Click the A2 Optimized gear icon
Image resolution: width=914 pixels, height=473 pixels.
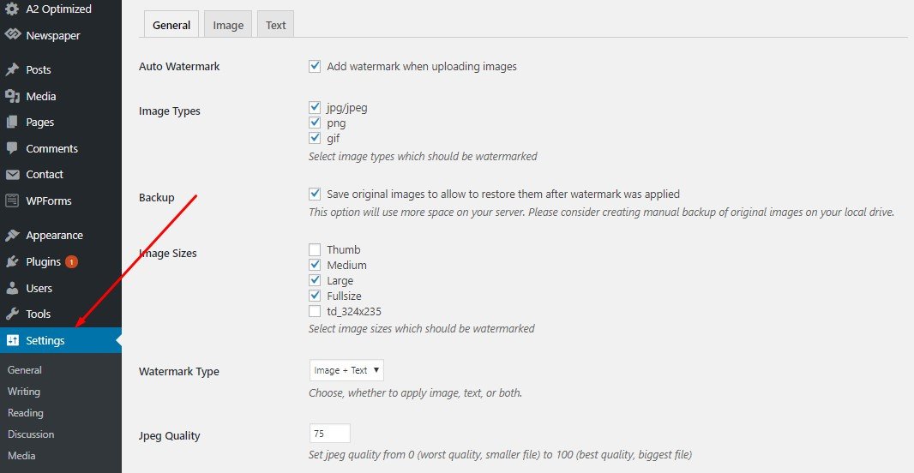pos(12,9)
